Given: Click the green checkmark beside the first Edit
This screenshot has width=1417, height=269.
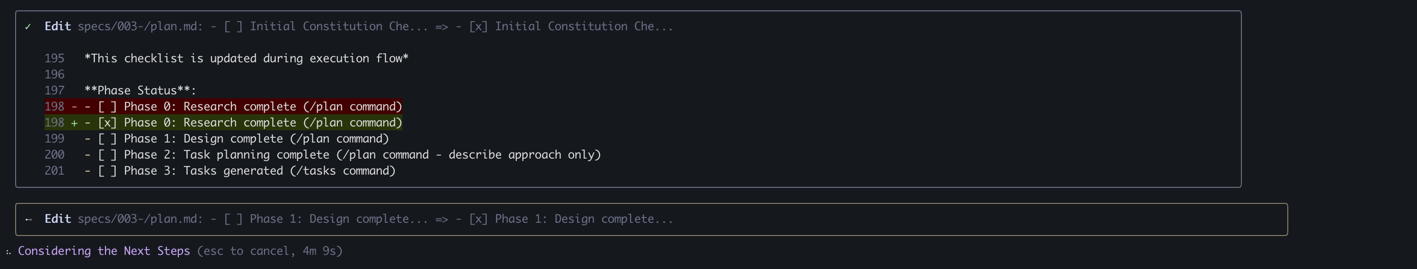Looking at the screenshot, I should (27, 27).
